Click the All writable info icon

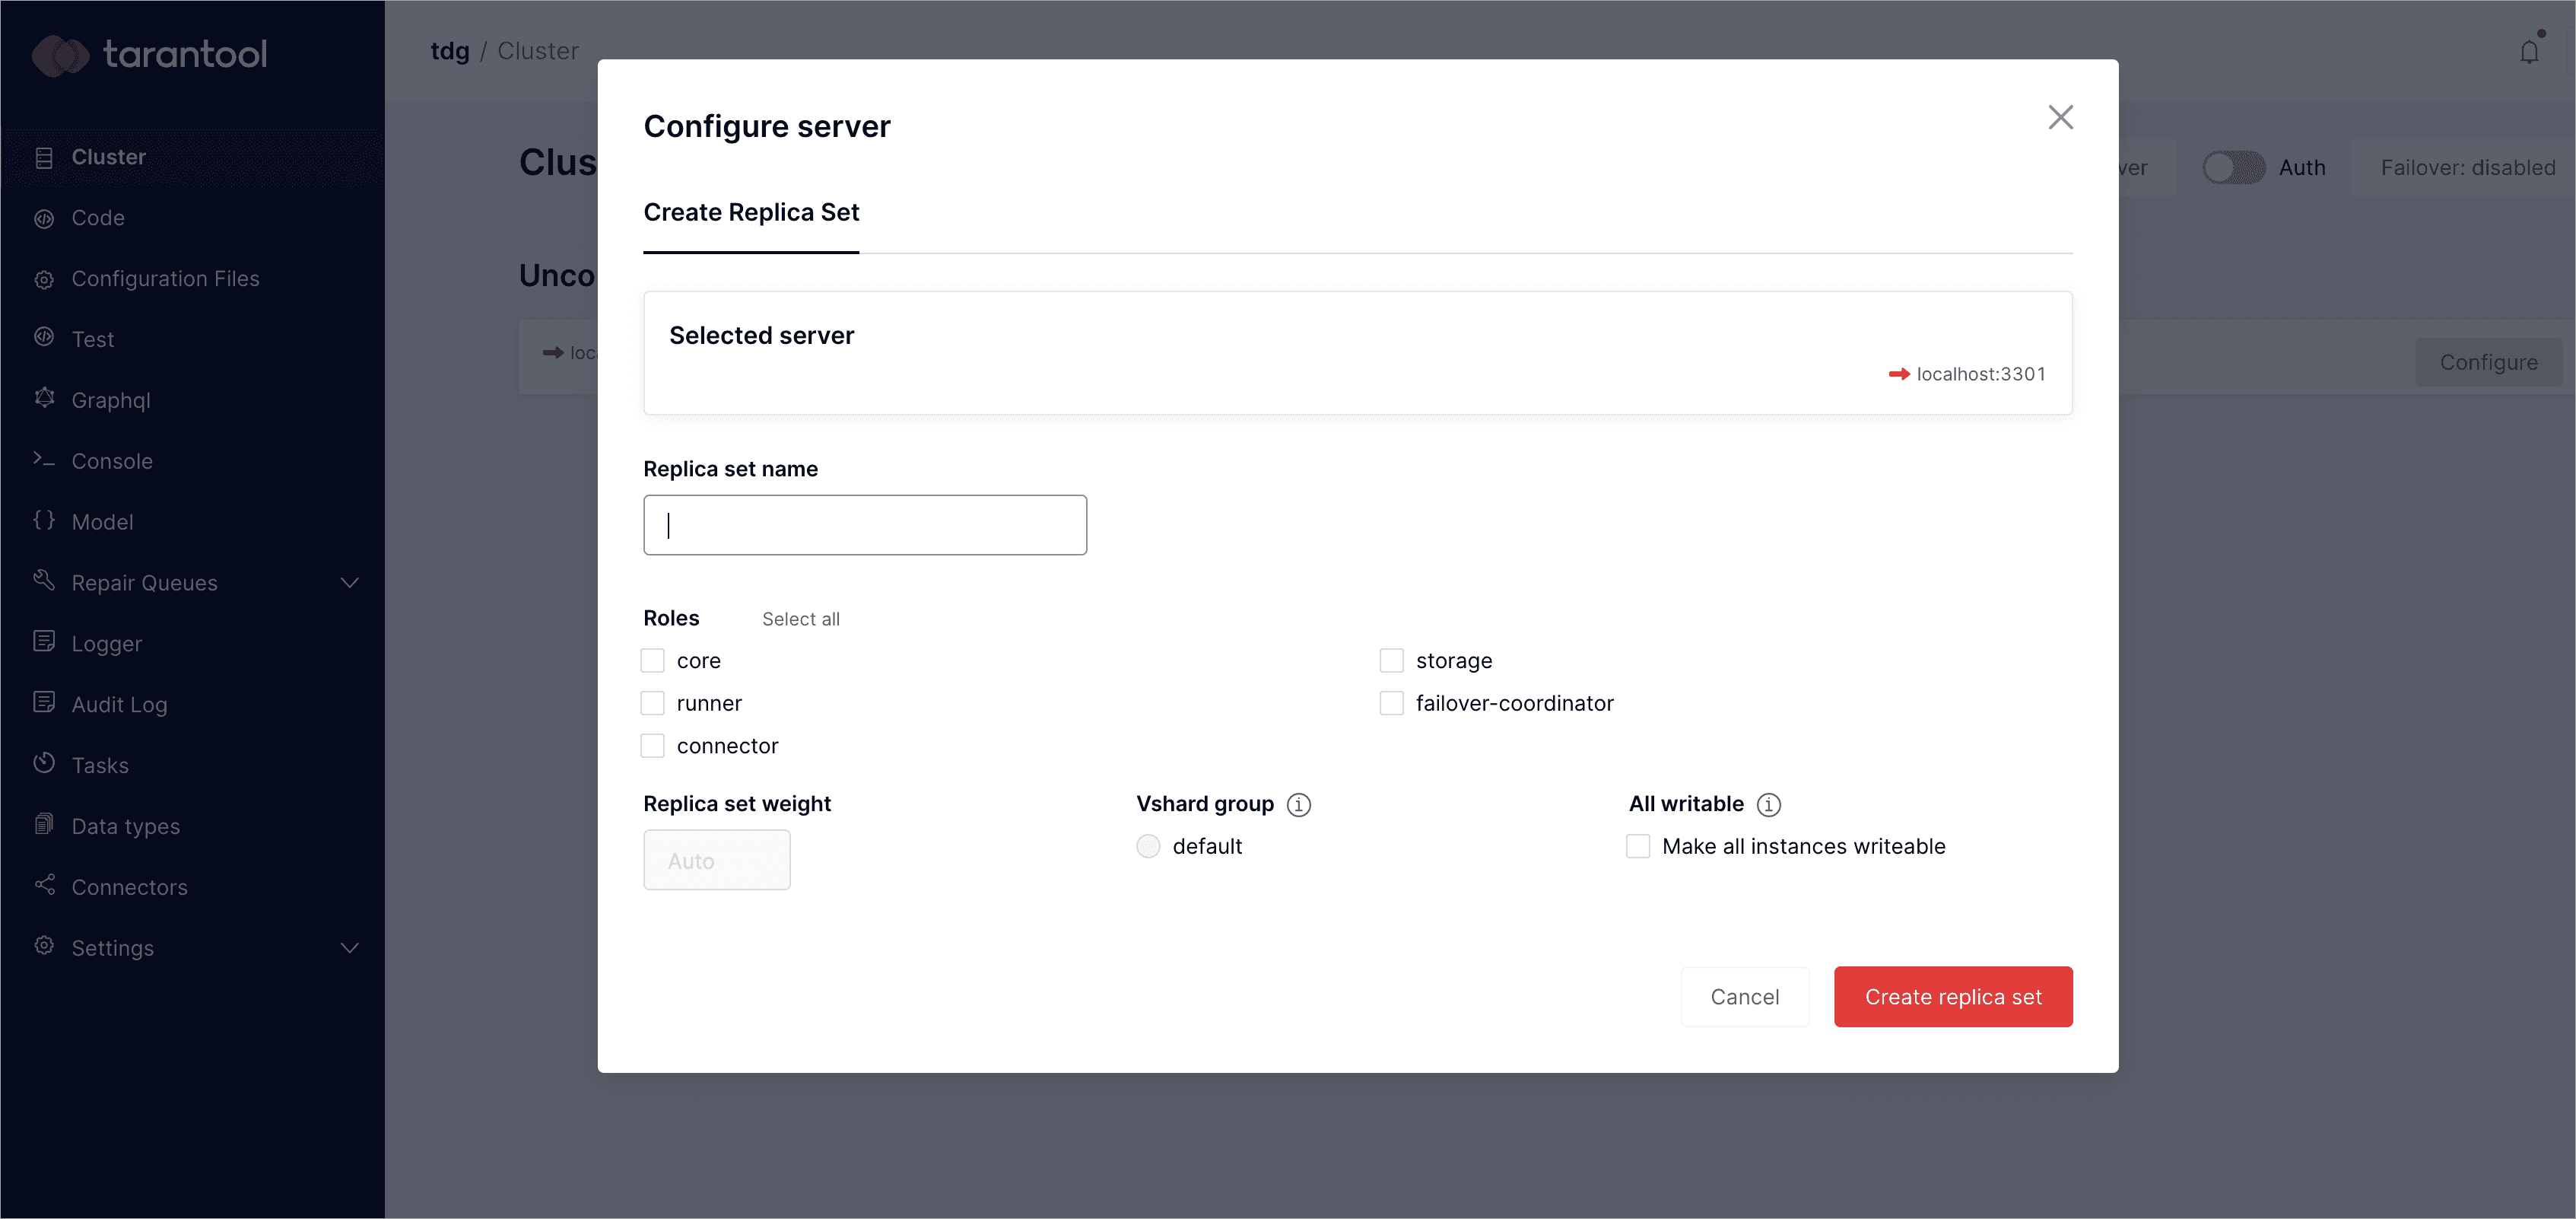[x=1769, y=804]
